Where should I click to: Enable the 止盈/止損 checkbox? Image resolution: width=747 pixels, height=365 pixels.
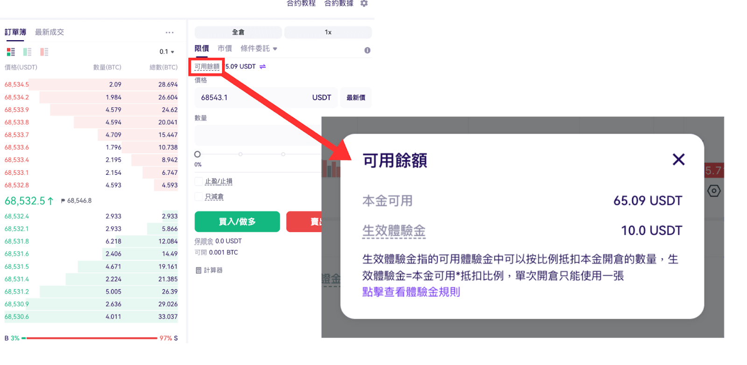pyautogui.click(x=199, y=181)
